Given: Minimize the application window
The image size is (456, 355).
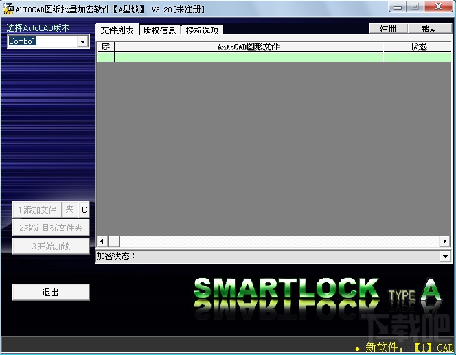Looking at the screenshot, I should pyautogui.click(x=398, y=7).
